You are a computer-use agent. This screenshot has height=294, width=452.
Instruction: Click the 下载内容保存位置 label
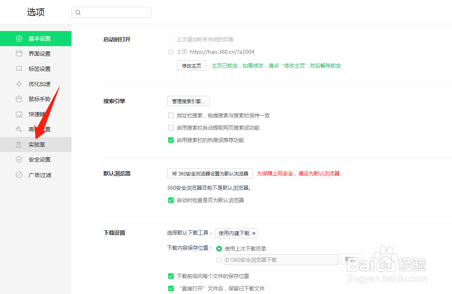tap(189, 248)
